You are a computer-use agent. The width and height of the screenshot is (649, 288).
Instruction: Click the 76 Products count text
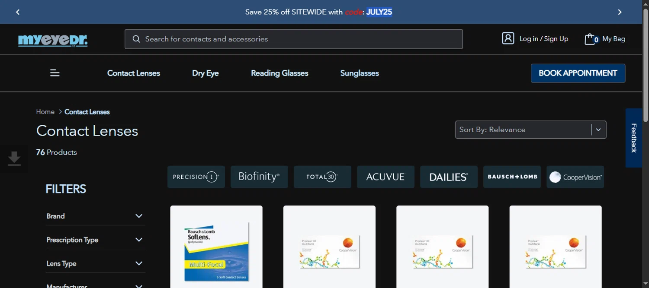[x=57, y=152]
